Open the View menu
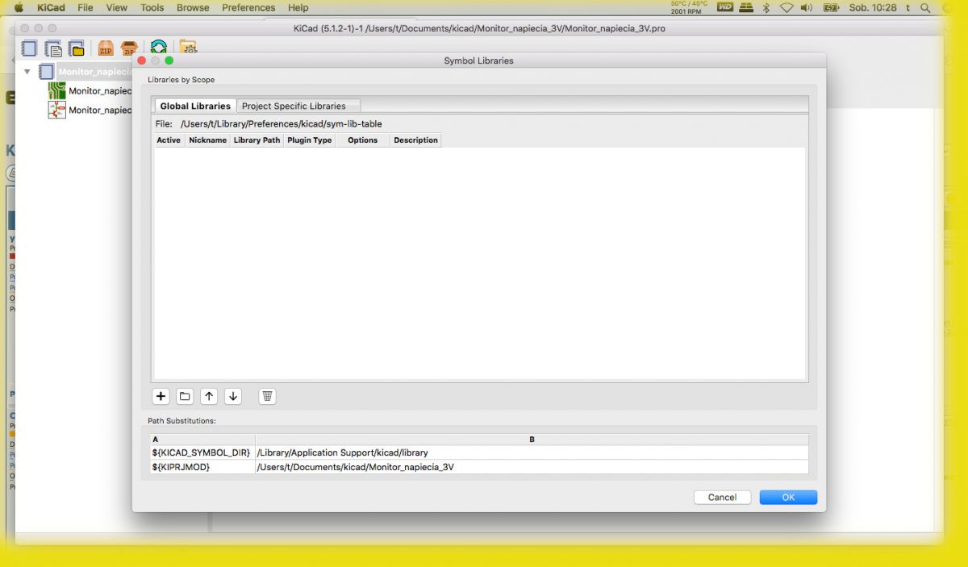Image resolution: width=968 pixels, height=567 pixels. pyautogui.click(x=117, y=7)
